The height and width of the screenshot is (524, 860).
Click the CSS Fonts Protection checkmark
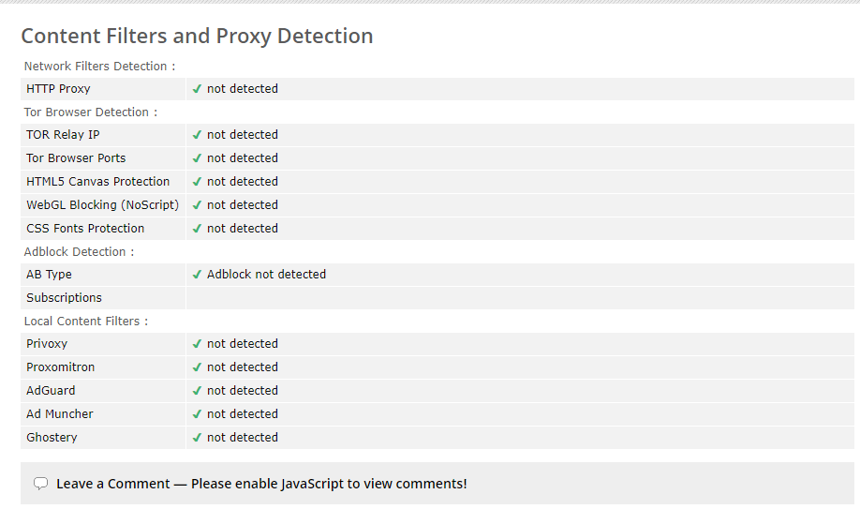197,229
